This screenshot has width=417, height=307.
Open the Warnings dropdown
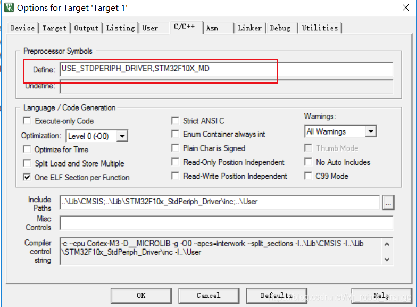pyautogui.click(x=340, y=131)
